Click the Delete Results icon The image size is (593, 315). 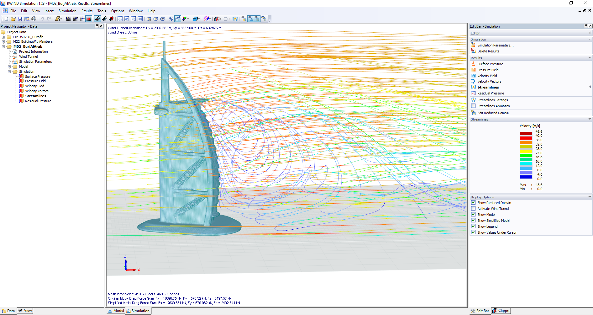click(x=473, y=51)
